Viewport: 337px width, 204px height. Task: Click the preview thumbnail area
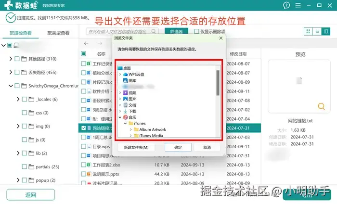(299, 87)
